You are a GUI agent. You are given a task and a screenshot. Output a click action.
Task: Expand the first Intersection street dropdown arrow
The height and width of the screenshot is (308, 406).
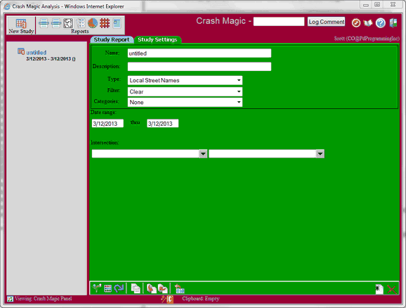click(x=203, y=154)
